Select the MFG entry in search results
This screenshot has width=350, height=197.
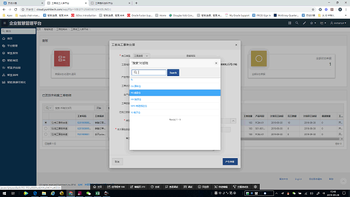pos(175,106)
